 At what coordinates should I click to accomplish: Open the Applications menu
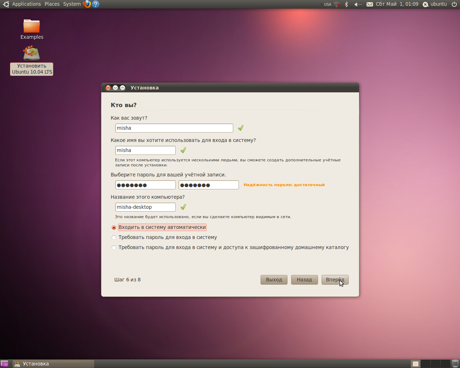(x=27, y=4)
